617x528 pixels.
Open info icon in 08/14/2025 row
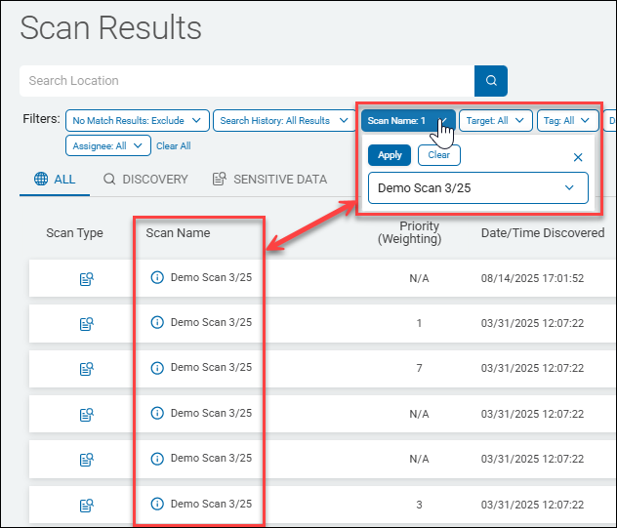pos(157,277)
